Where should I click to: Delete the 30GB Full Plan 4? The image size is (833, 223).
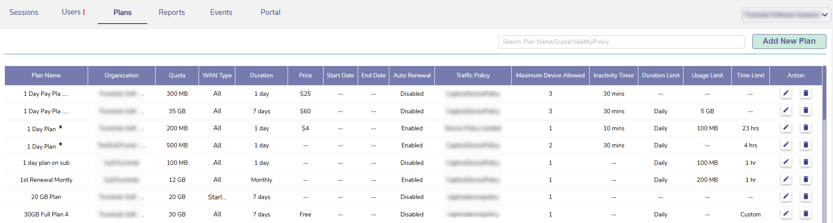click(x=805, y=214)
